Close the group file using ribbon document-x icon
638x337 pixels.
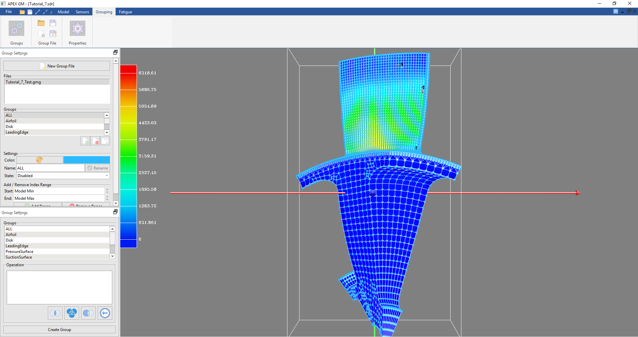tap(41, 34)
